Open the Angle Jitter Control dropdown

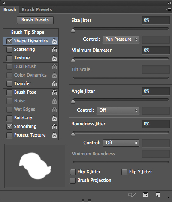coord(118,110)
